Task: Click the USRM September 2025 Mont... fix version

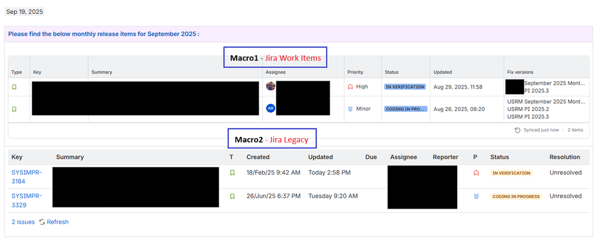Action: click(x=546, y=102)
